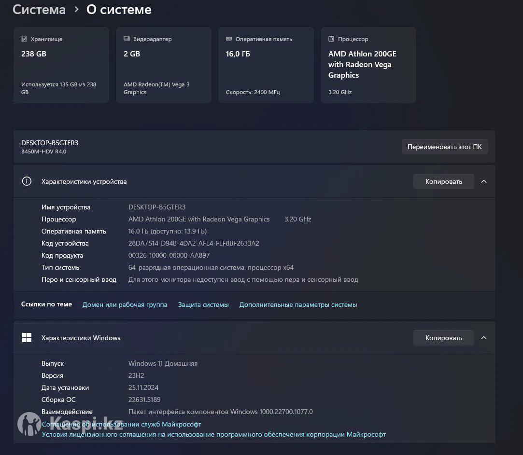Screen dimensions: 523x455
Task: Click Взаимодействие label
Action: (x=67, y=412)
